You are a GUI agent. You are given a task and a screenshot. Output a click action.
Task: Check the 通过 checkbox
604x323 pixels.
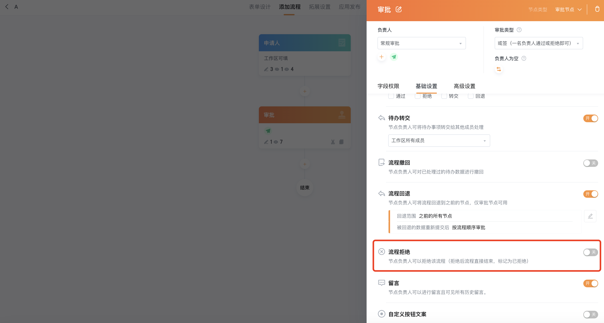pos(391,96)
